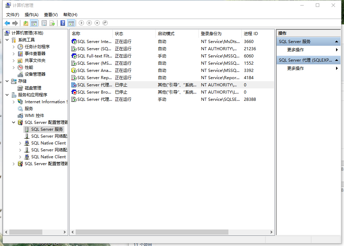
Task: Expand the 共享文件夹 node
Action: (x=14, y=60)
